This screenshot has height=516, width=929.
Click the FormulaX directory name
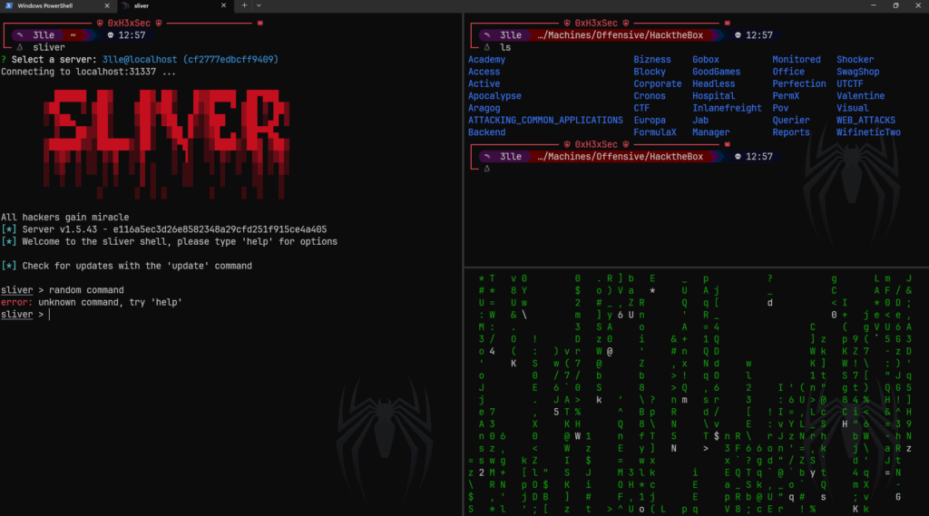pos(655,132)
